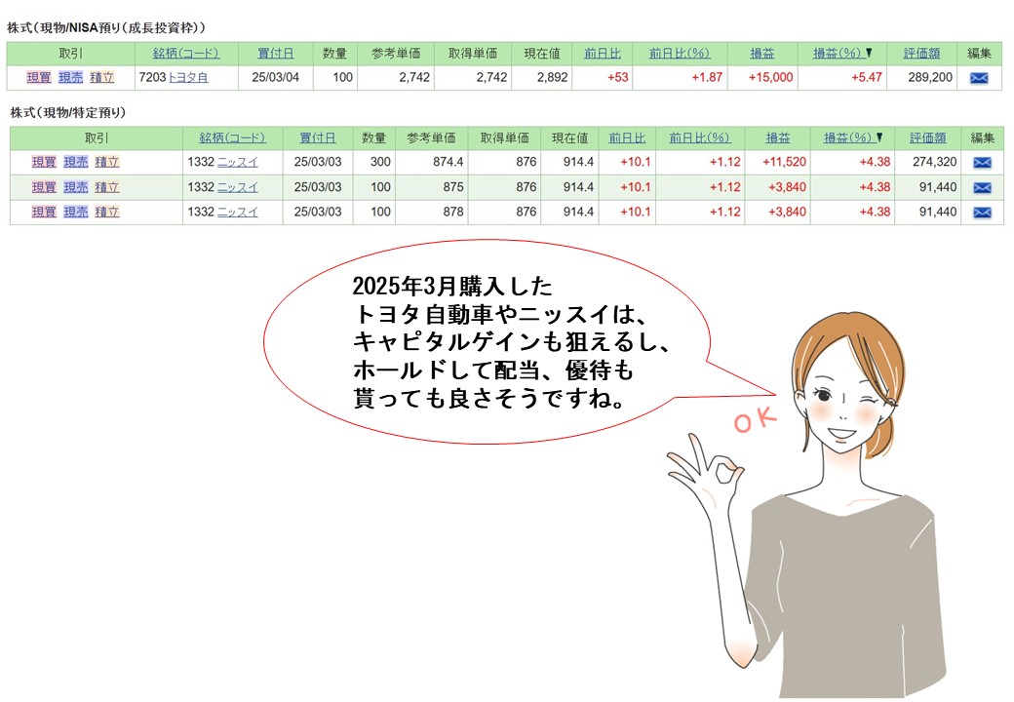Image resolution: width=1014 pixels, height=702 pixels.
Task: Sort 特定預り table by 前日比(%) header
Action: point(700,137)
